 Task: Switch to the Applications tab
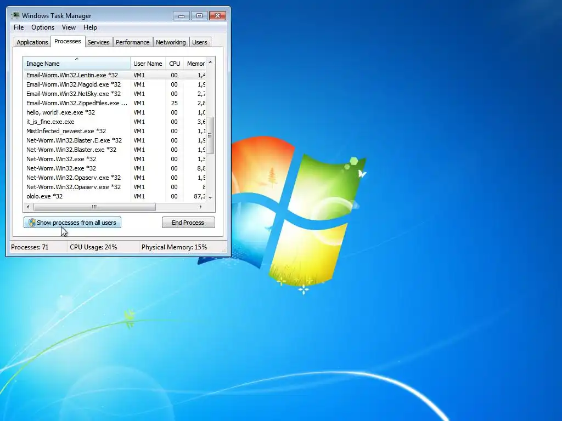32,42
